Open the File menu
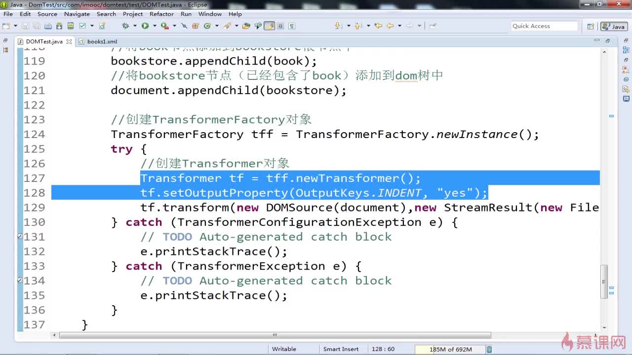This screenshot has width=632, height=355. coord(8,14)
